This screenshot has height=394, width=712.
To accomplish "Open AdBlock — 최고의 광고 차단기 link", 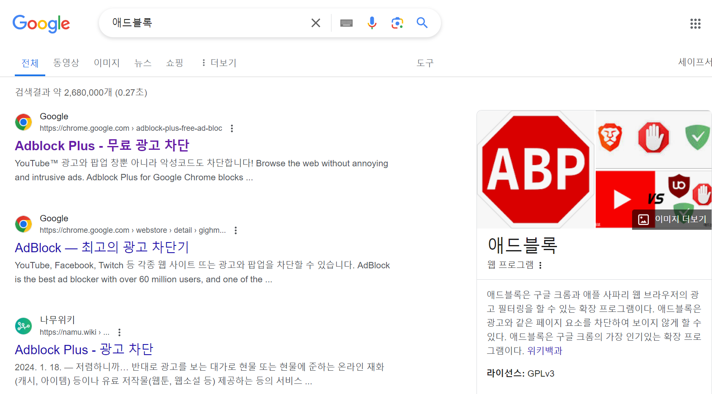I will (102, 247).
